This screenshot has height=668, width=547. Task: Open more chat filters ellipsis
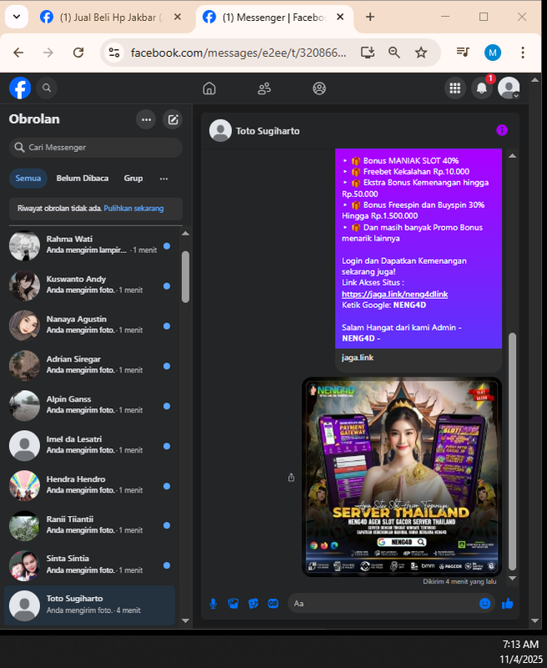click(x=164, y=179)
